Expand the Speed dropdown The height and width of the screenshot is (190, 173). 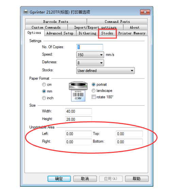[90, 55]
